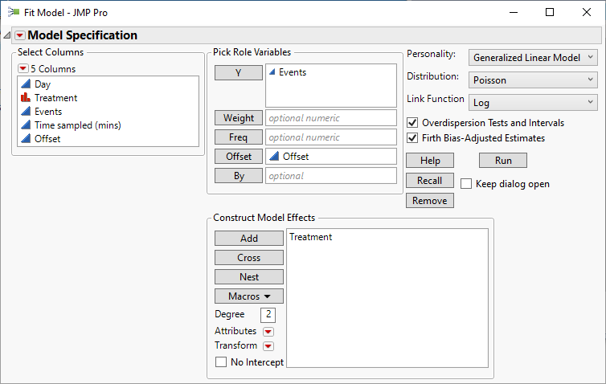
Task: Close the Fit Model window
Action: pyautogui.click(x=586, y=12)
